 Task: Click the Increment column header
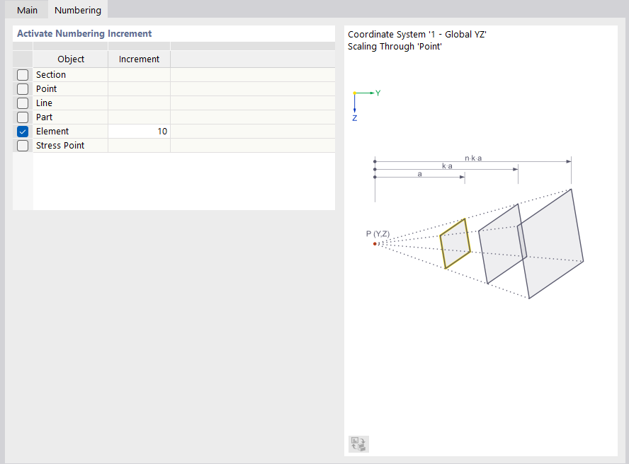coord(139,59)
